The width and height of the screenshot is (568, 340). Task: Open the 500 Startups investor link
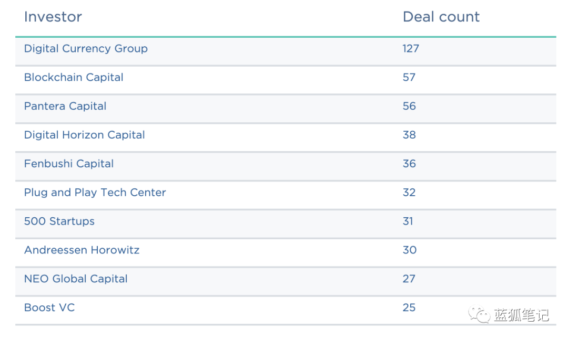(59, 221)
